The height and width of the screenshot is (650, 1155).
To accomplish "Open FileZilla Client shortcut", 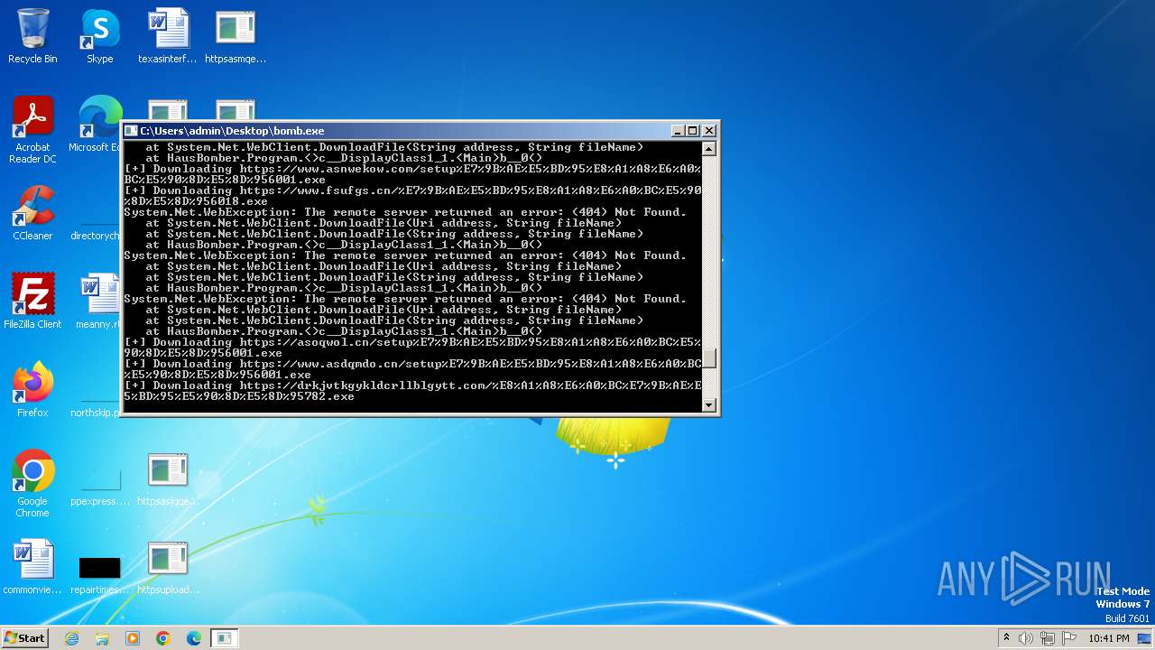I will point(32,302).
